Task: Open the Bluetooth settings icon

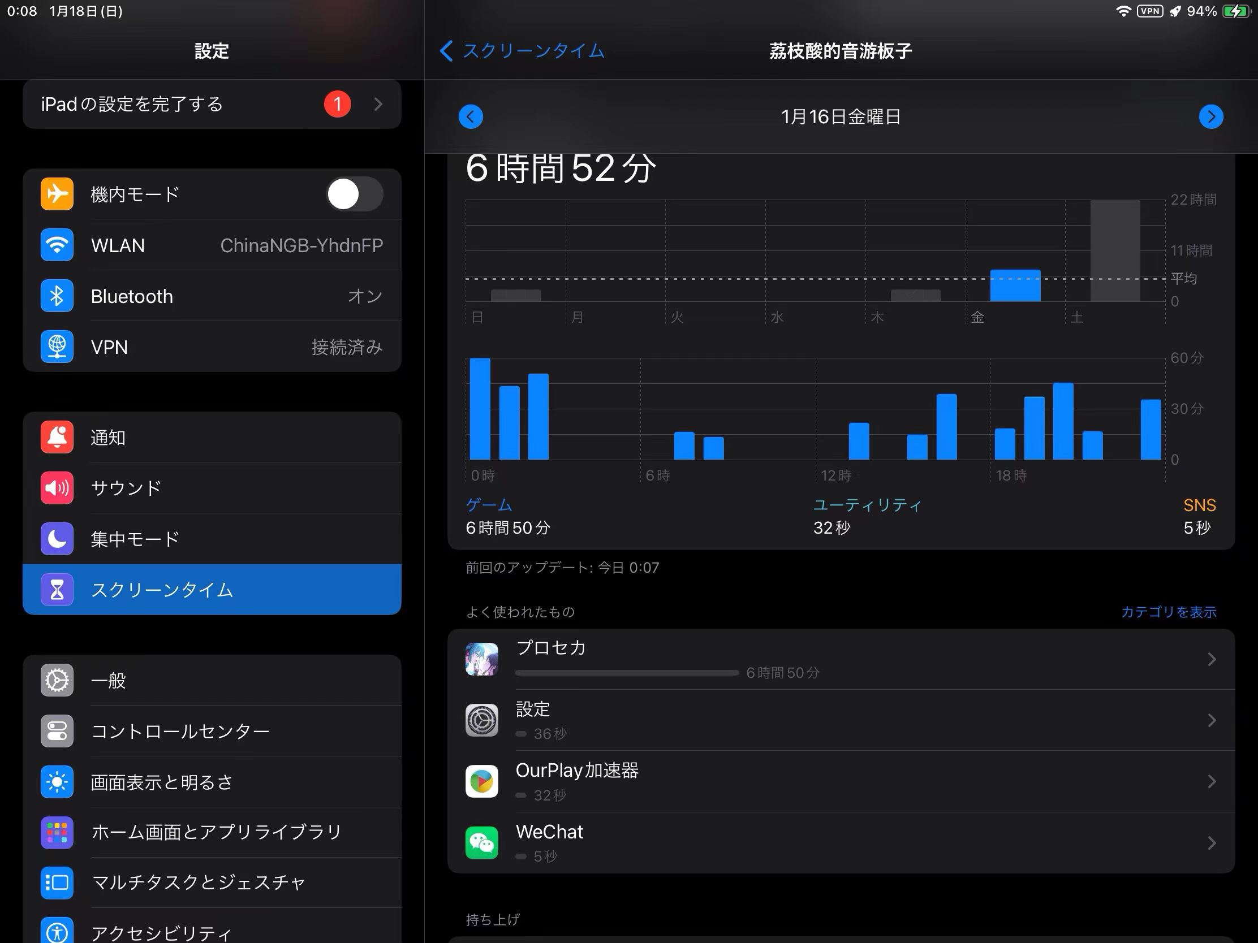Action: (57, 296)
